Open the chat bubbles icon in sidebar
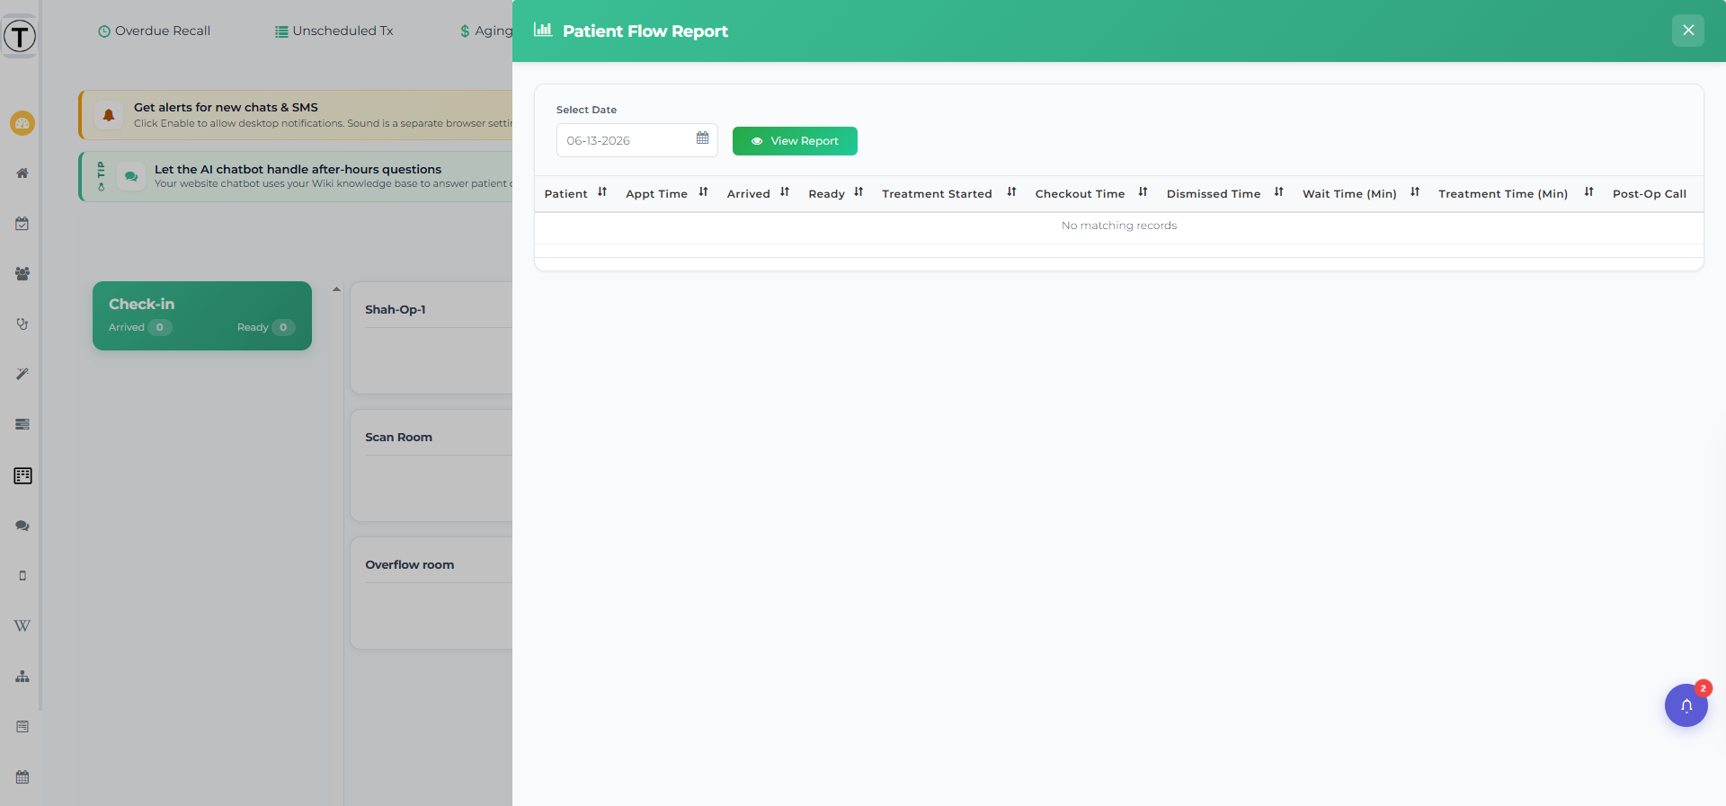Image resolution: width=1726 pixels, height=806 pixels. [22, 526]
